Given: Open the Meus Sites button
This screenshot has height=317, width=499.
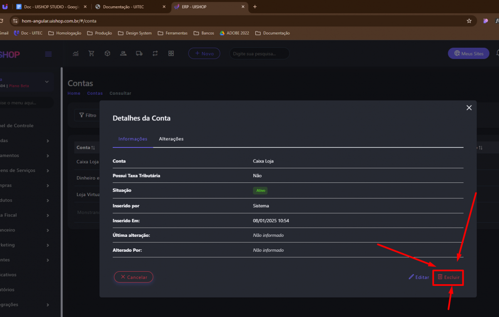Looking at the screenshot, I should pyautogui.click(x=469, y=54).
